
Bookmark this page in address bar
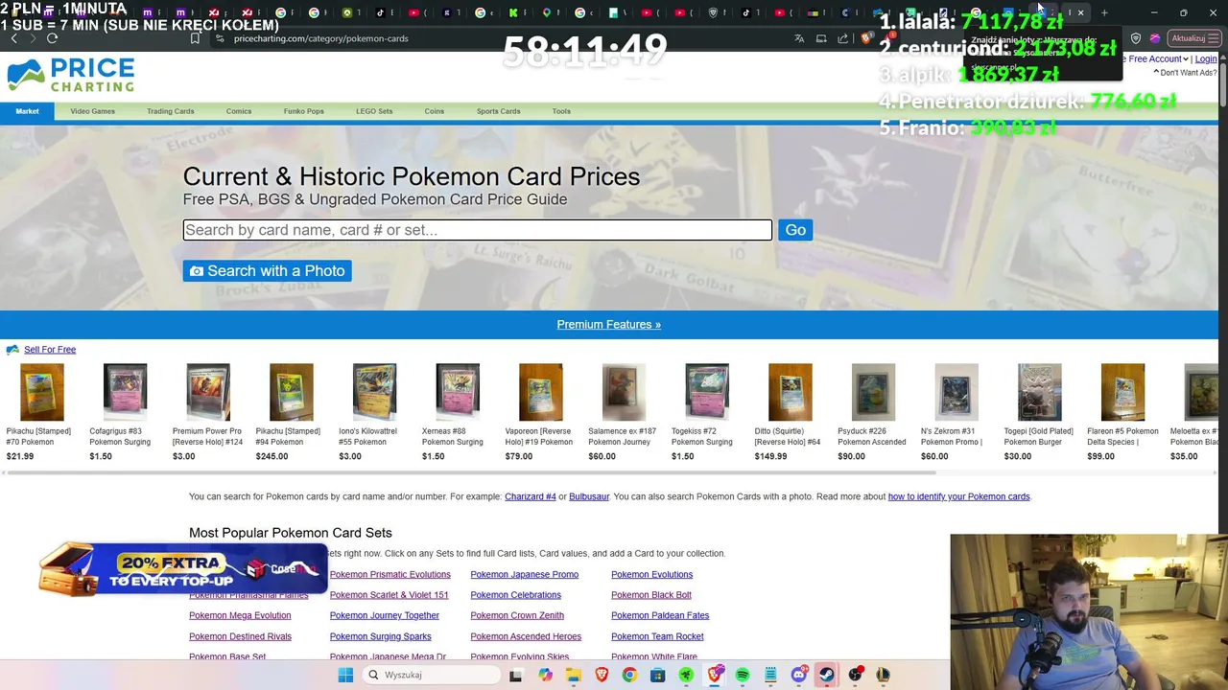point(195,38)
